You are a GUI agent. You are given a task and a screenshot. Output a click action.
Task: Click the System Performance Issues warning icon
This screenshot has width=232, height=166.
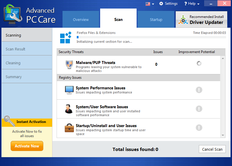coord(199,90)
